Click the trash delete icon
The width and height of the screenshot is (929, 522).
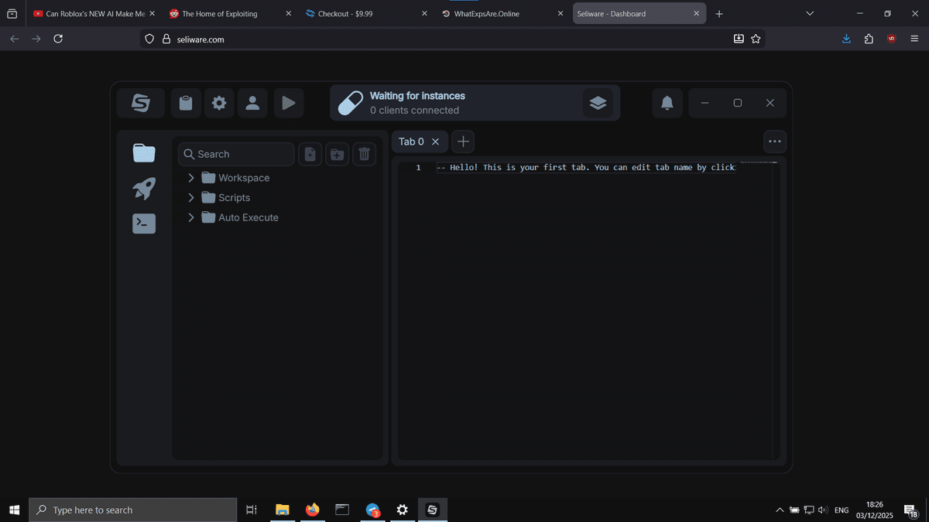pos(365,154)
